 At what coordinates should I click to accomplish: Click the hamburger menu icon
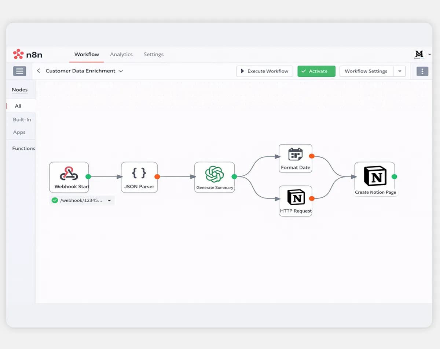[x=20, y=71]
